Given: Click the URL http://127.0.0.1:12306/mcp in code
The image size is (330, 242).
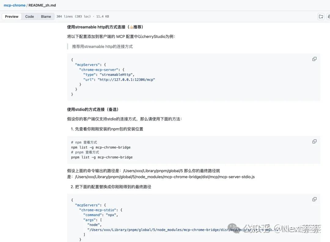Looking at the screenshot, I should tap(127, 79).
